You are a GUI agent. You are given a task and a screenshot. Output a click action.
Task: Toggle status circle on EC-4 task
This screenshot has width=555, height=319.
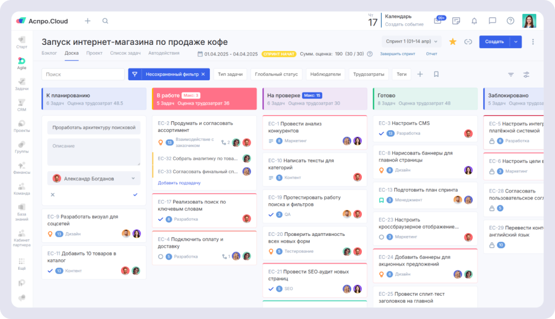click(161, 256)
